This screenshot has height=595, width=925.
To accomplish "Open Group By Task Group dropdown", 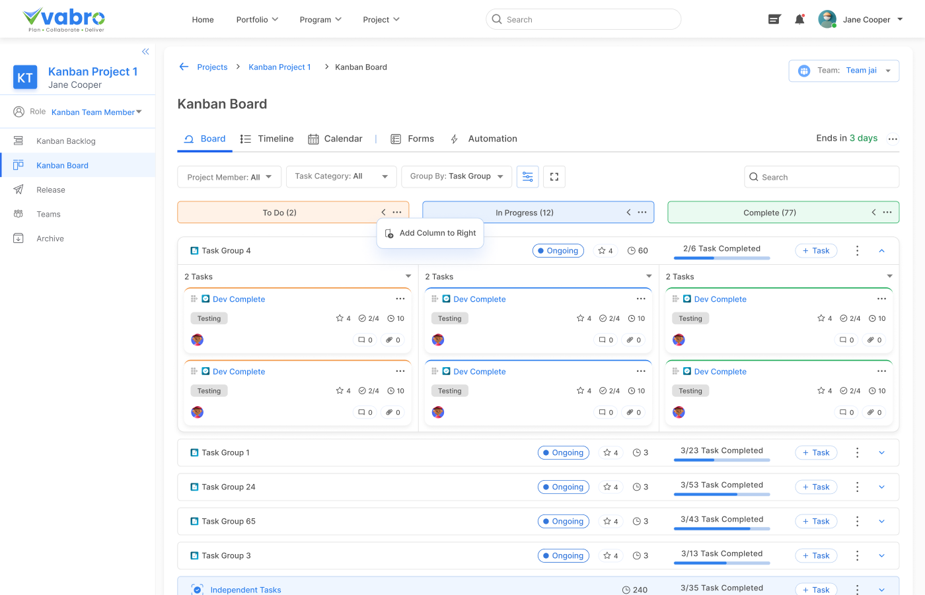I will click(457, 176).
